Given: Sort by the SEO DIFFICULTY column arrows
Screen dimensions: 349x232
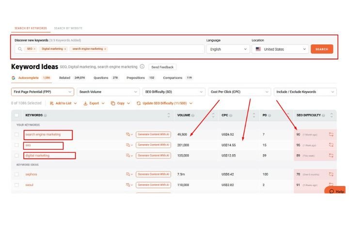Looking at the screenshot, I should [x=332, y=115].
